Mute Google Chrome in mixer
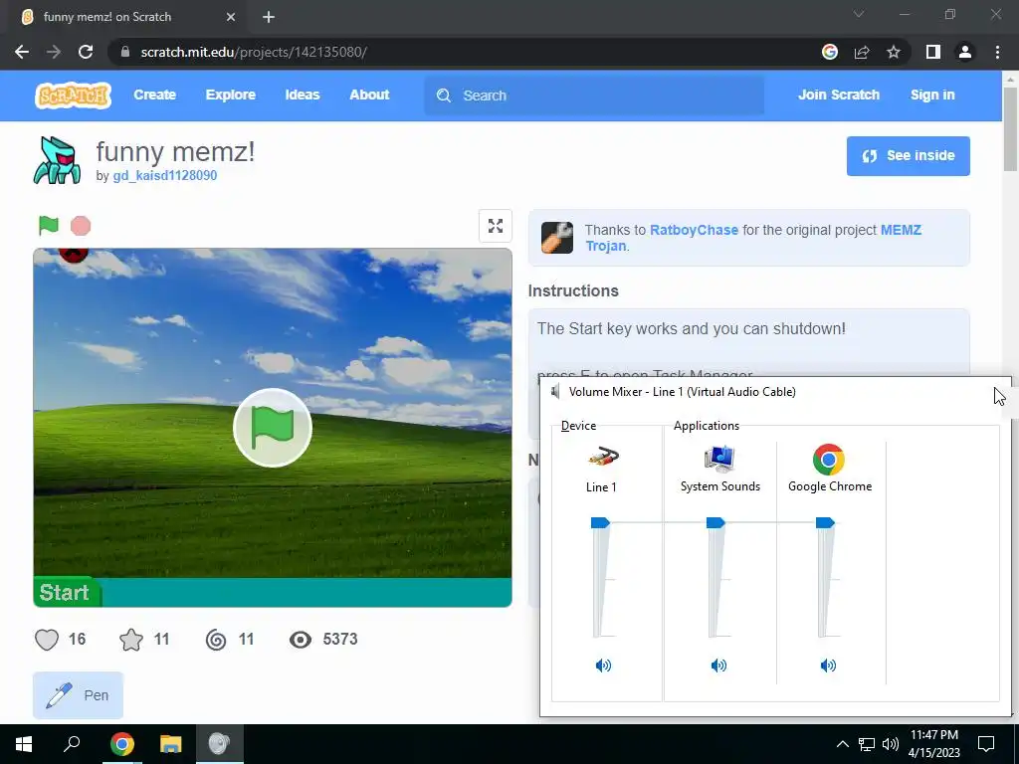 (828, 666)
